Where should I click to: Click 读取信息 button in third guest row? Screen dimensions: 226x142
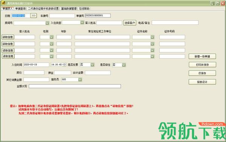pyautogui.click(x=8, y=50)
